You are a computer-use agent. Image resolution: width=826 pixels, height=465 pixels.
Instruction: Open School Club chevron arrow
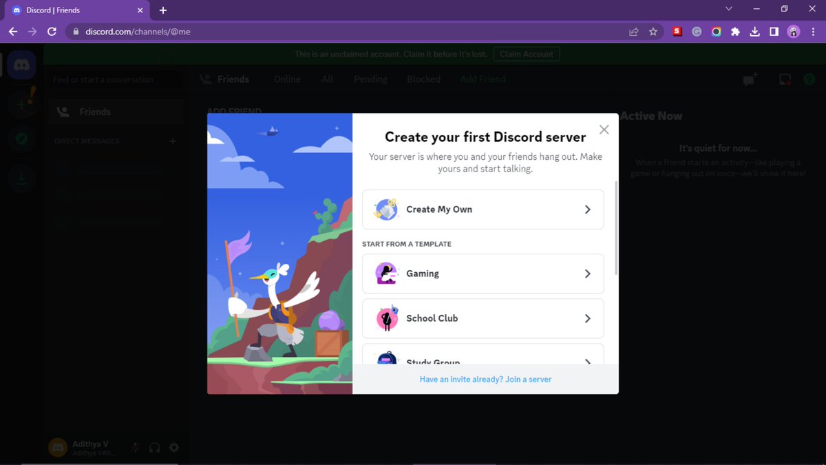pos(587,318)
